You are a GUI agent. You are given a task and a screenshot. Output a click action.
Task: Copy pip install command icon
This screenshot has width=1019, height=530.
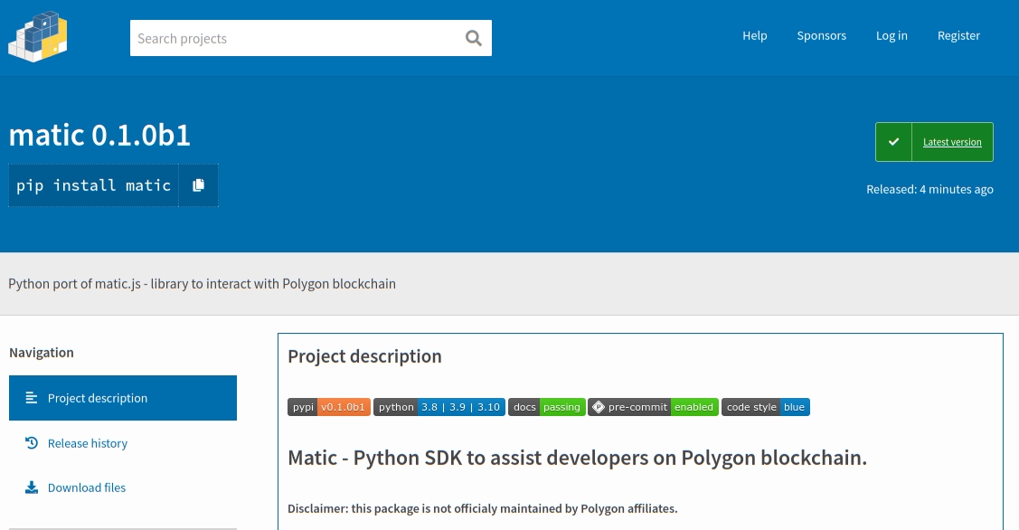tap(199, 185)
